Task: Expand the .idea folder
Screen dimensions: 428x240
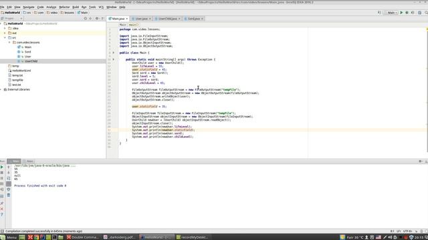Action: click(5, 28)
